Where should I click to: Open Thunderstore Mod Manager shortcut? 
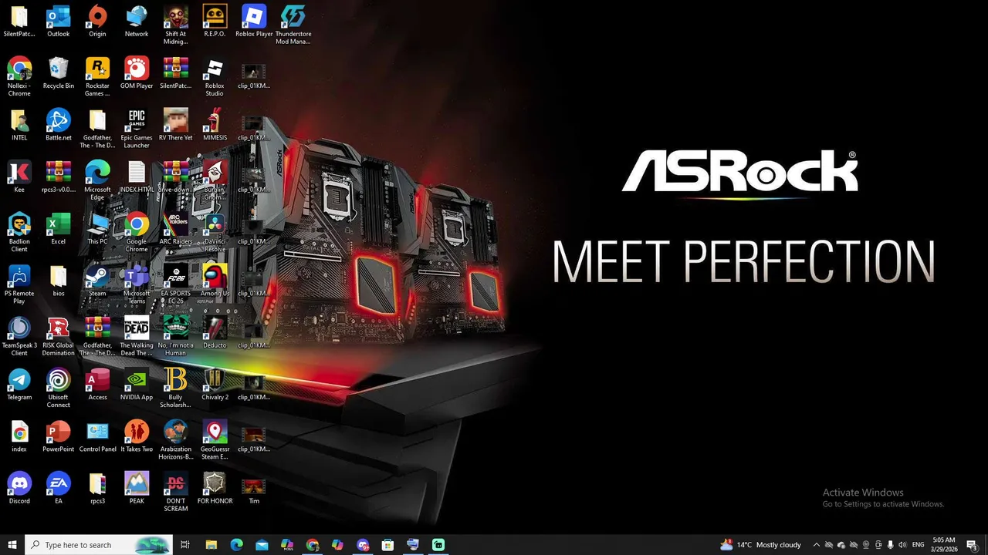tap(293, 25)
